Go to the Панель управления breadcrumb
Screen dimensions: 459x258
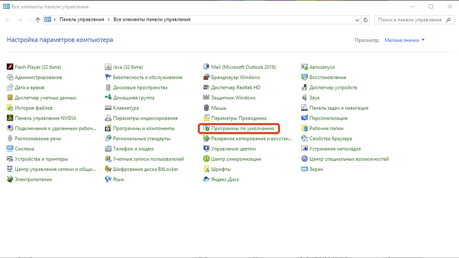point(82,19)
